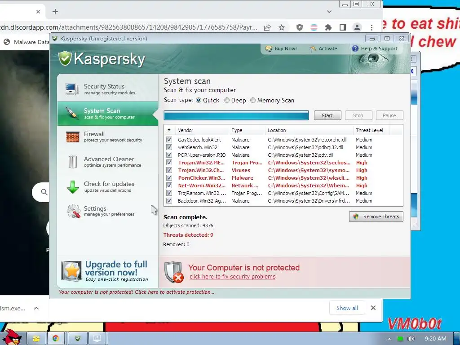
Task: Open a new Chrome tab with plus
Action: point(55,12)
